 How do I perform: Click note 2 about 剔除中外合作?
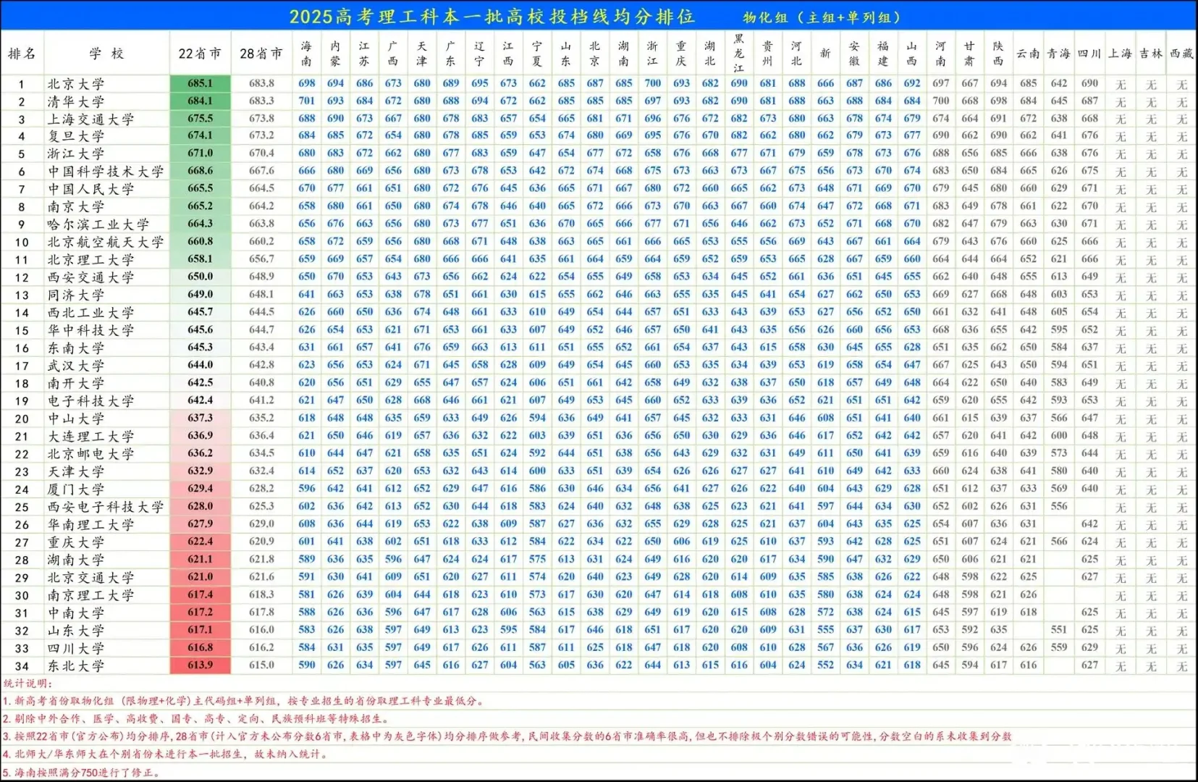[x=195, y=719]
